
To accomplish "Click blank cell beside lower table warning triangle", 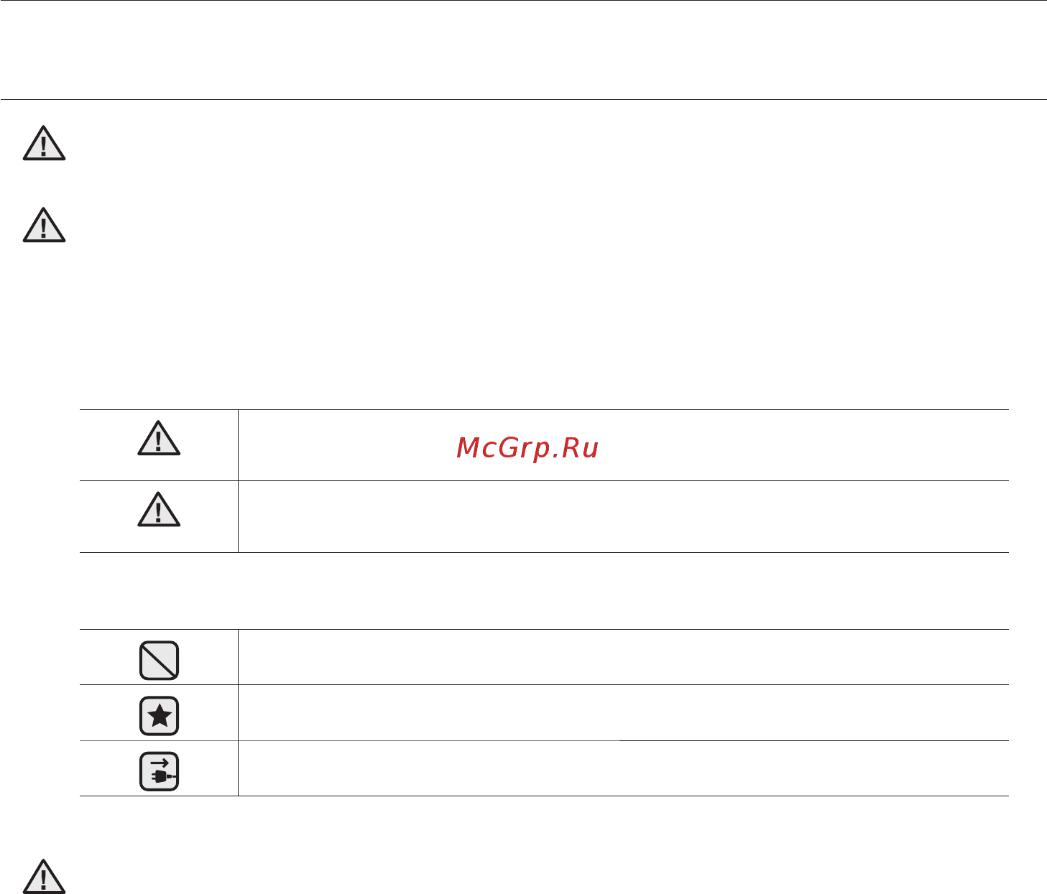I will tap(623, 516).
